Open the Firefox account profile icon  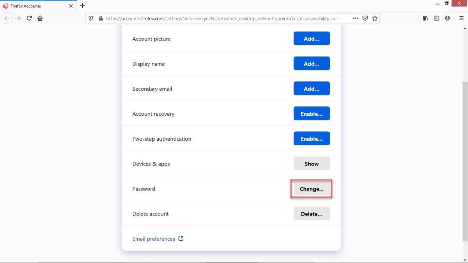pyautogui.click(x=447, y=18)
